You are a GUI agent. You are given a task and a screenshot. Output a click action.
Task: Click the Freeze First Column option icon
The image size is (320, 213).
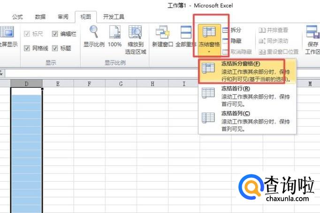click(208, 118)
